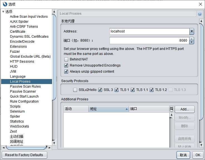The image size is (205, 160).
Task: Disable the TLS 1.1 protocol
Action: coord(133,90)
